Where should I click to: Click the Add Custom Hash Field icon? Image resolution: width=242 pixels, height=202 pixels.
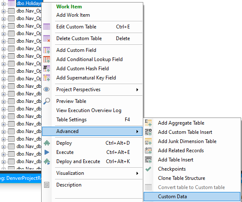tap(47, 69)
